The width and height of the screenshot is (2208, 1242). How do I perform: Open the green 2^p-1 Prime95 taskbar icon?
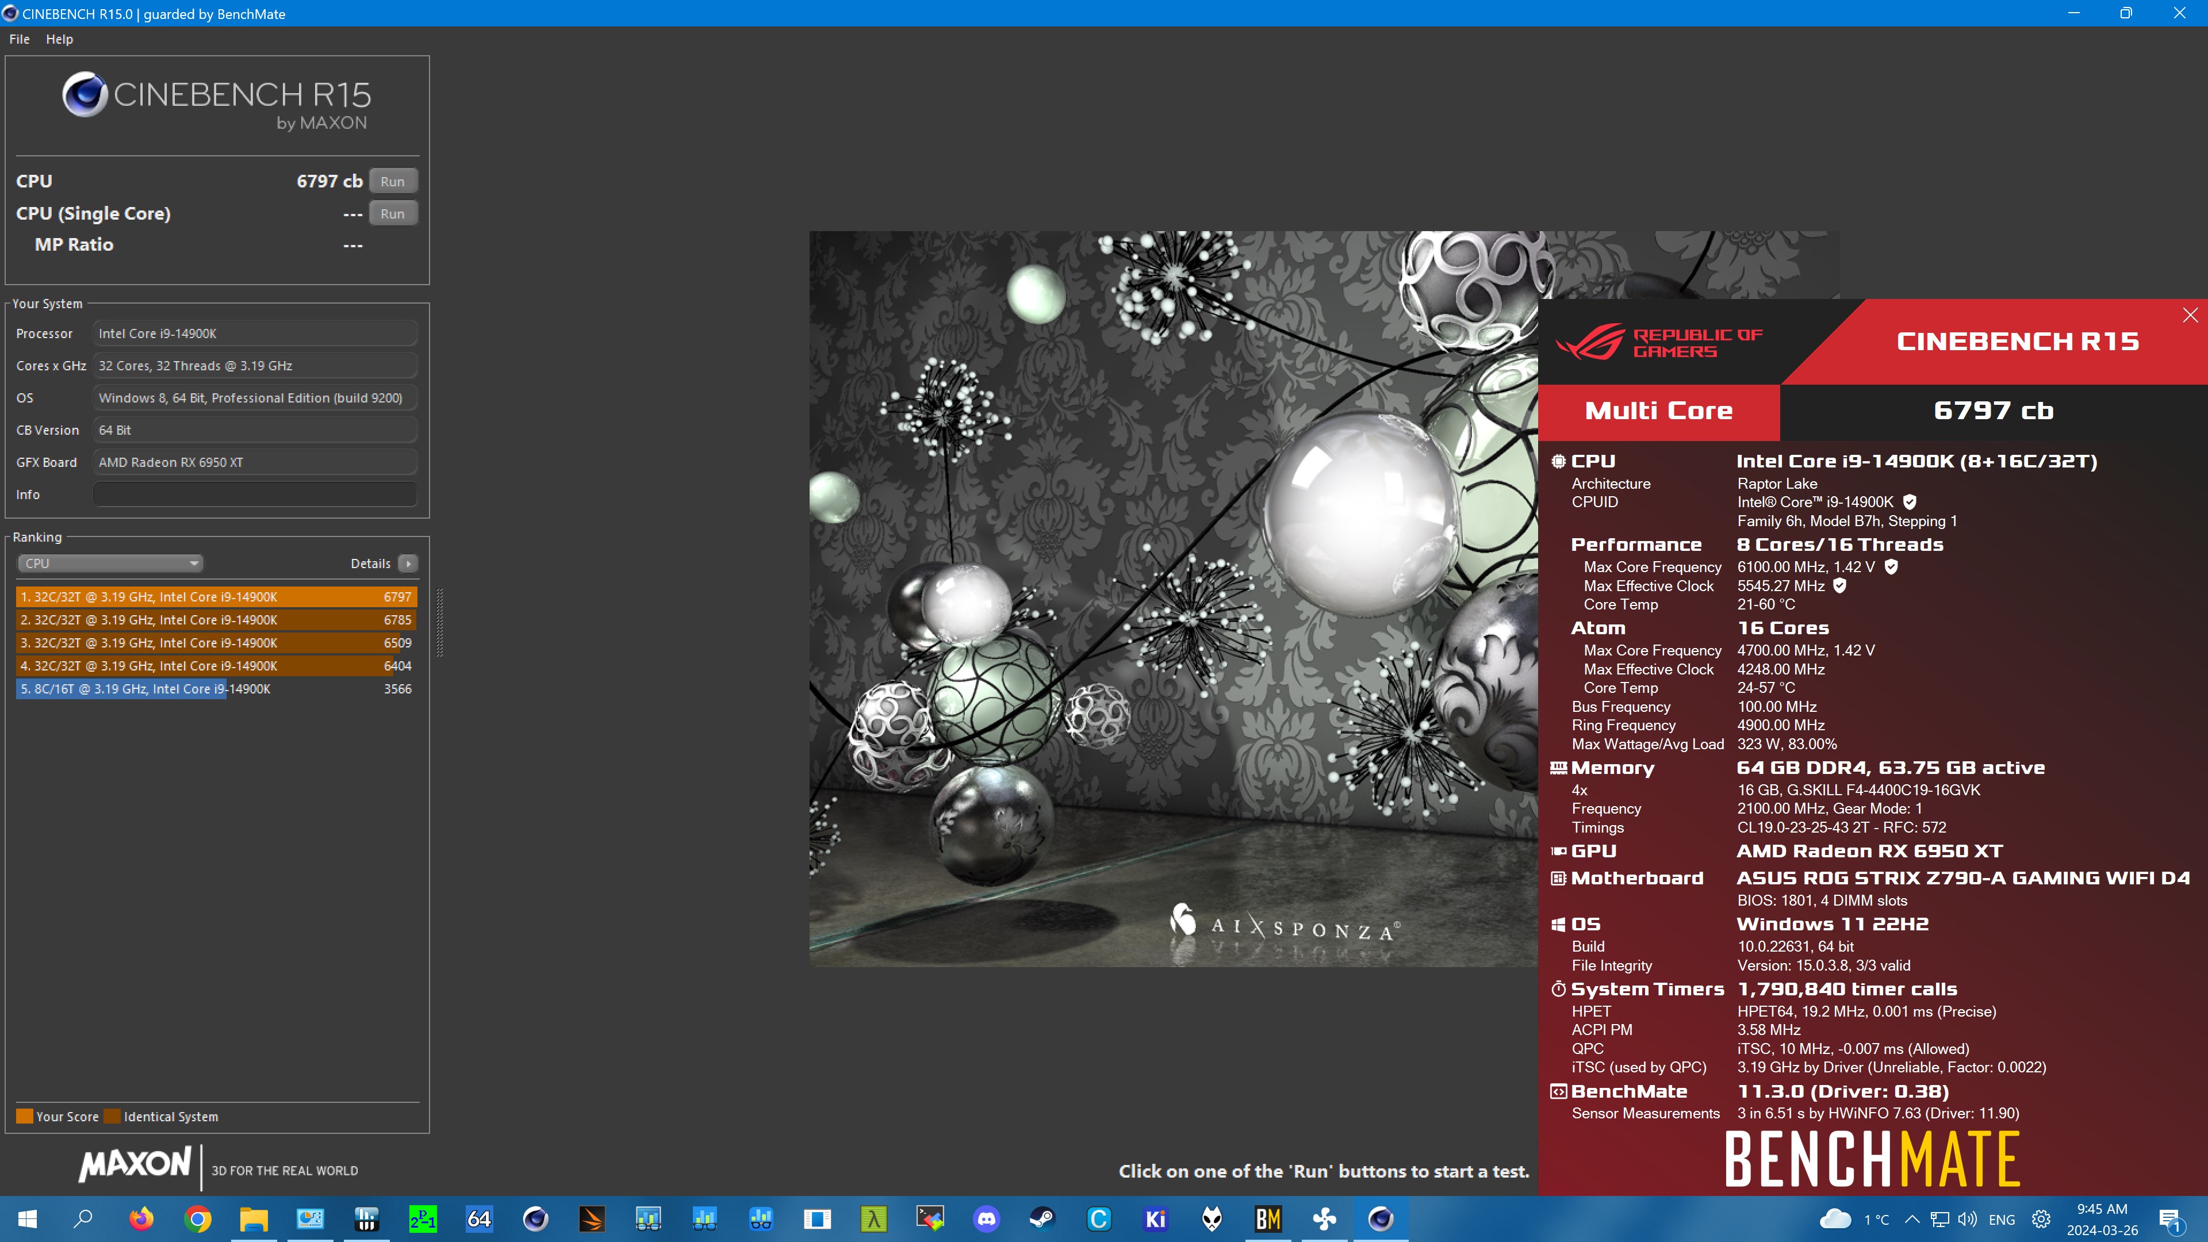tap(423, 1219)
